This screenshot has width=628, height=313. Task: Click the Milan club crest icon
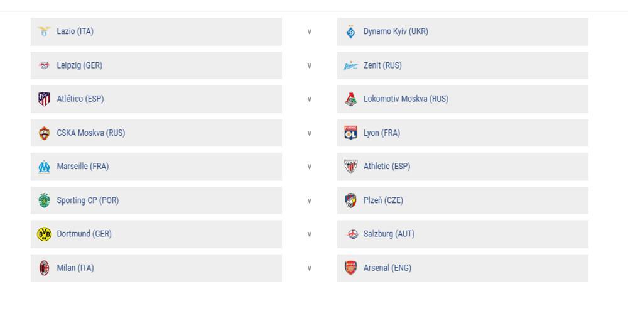(44, 268)
